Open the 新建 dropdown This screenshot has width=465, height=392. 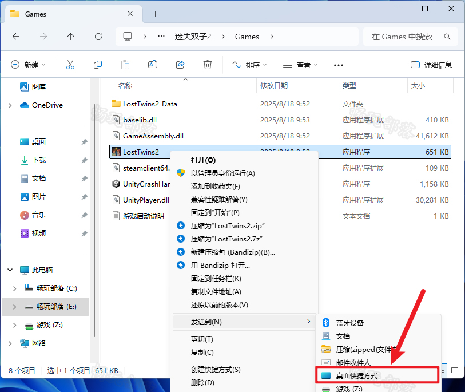point(28,65)
